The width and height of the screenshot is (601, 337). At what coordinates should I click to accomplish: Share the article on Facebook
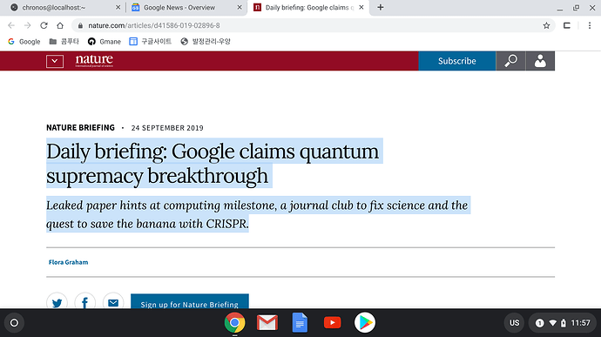[84, 302]
